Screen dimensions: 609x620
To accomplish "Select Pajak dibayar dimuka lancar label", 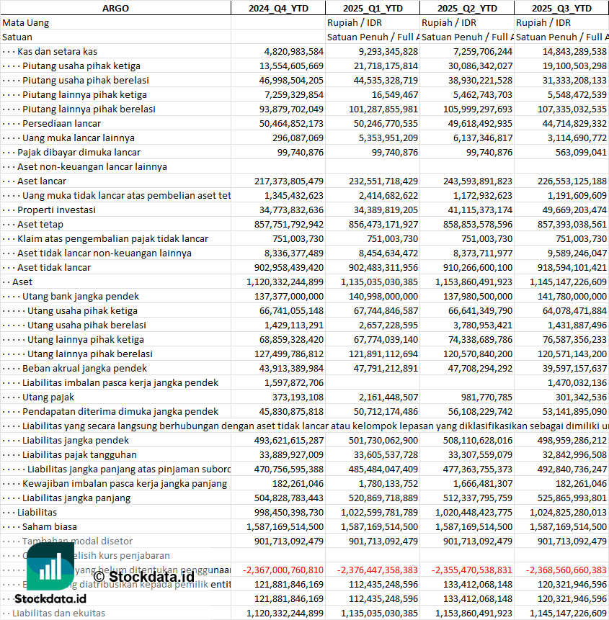I will (x=79, y=152).
